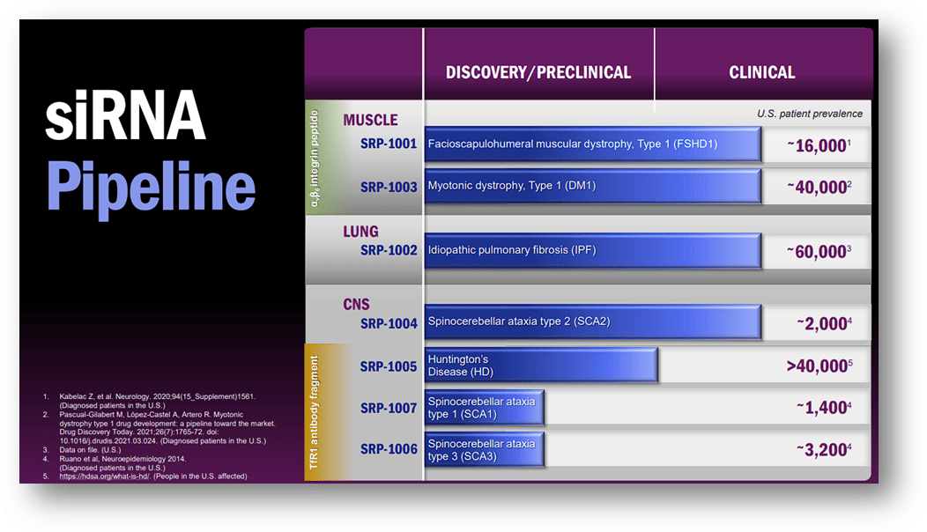Select the Myotonic dystrophy Type 1 bar

point(590,186)
